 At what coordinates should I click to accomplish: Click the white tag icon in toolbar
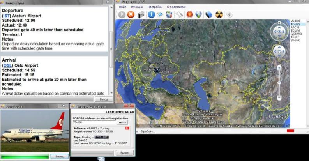[x=229, y=15]
